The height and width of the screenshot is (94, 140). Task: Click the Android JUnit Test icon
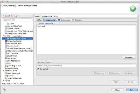[x=6, y=26]
